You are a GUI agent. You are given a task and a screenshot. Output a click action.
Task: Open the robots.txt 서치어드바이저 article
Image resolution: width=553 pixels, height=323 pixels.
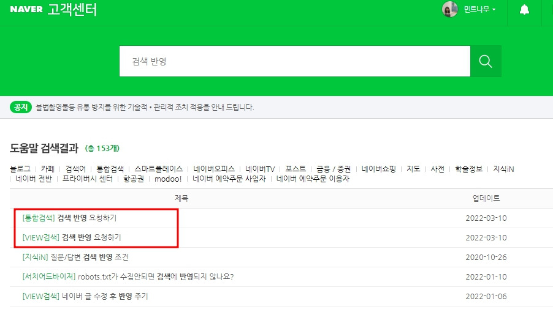click(x=128, y=277)
